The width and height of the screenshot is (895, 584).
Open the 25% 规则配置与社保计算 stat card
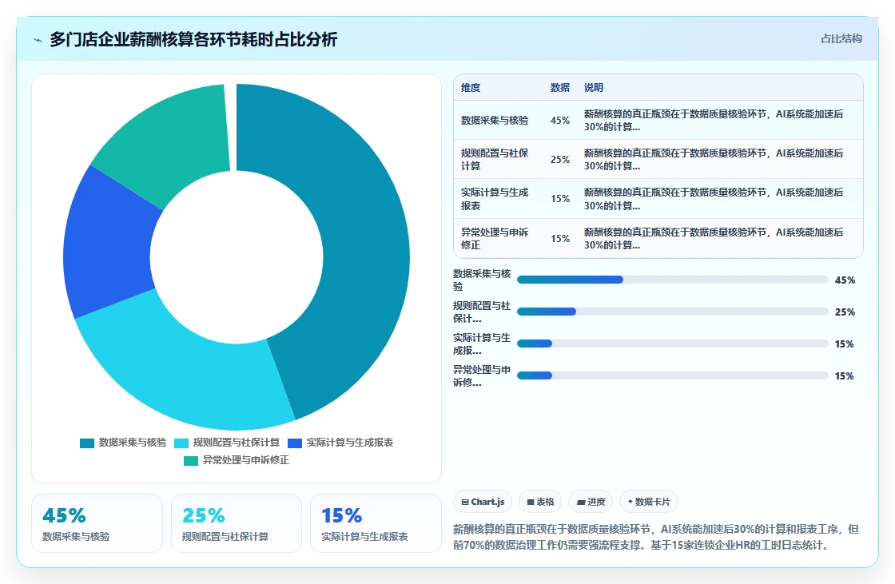pyautogui.click(x=237, y=523)
